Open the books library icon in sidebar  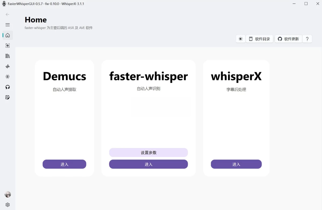8,56
